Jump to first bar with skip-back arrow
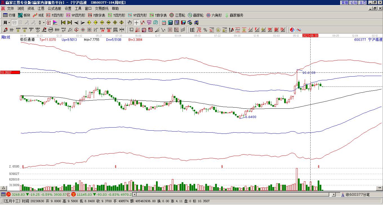 pyautogui.click(x=63, y=23)
